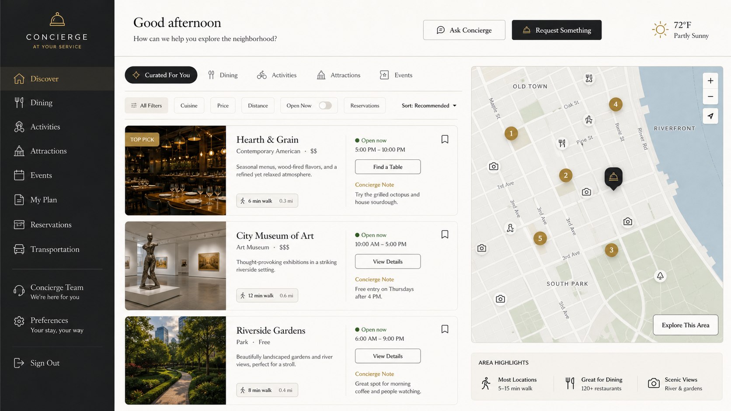Open the Distance filter
The width and height of the screenshot is (731, 411).
point(258,106)
